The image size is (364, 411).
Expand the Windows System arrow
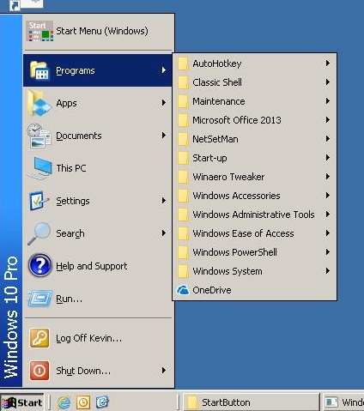[x=328, y=271]
